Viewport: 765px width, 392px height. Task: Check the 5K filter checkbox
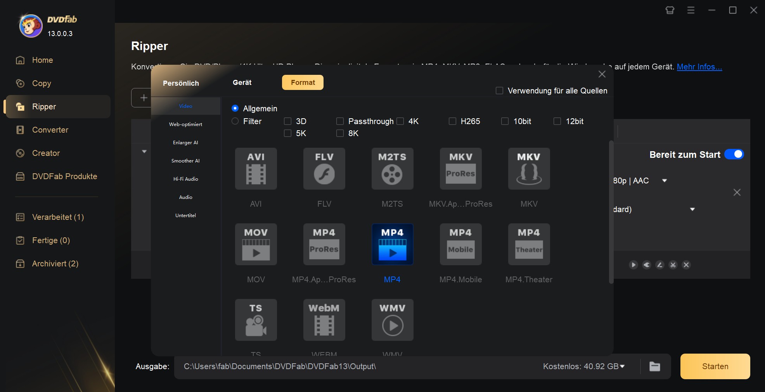[x=288, y=133]
